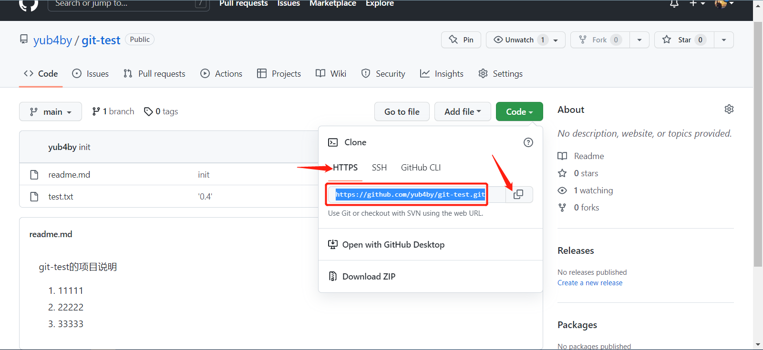The image size is (763, 350).
Task: Click the terminal icon beside Clone
Action: (333, 142)
